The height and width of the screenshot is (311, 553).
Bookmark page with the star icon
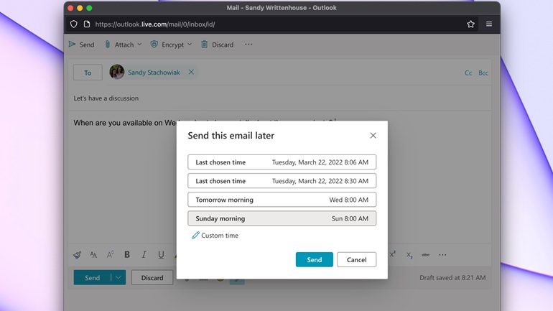pos(470,24)
